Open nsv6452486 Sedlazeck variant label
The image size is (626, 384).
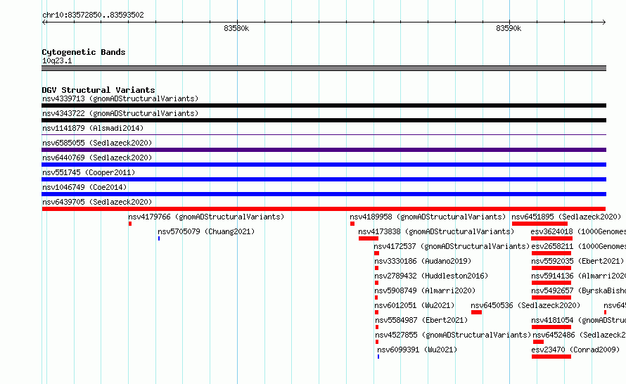point(580,335)
